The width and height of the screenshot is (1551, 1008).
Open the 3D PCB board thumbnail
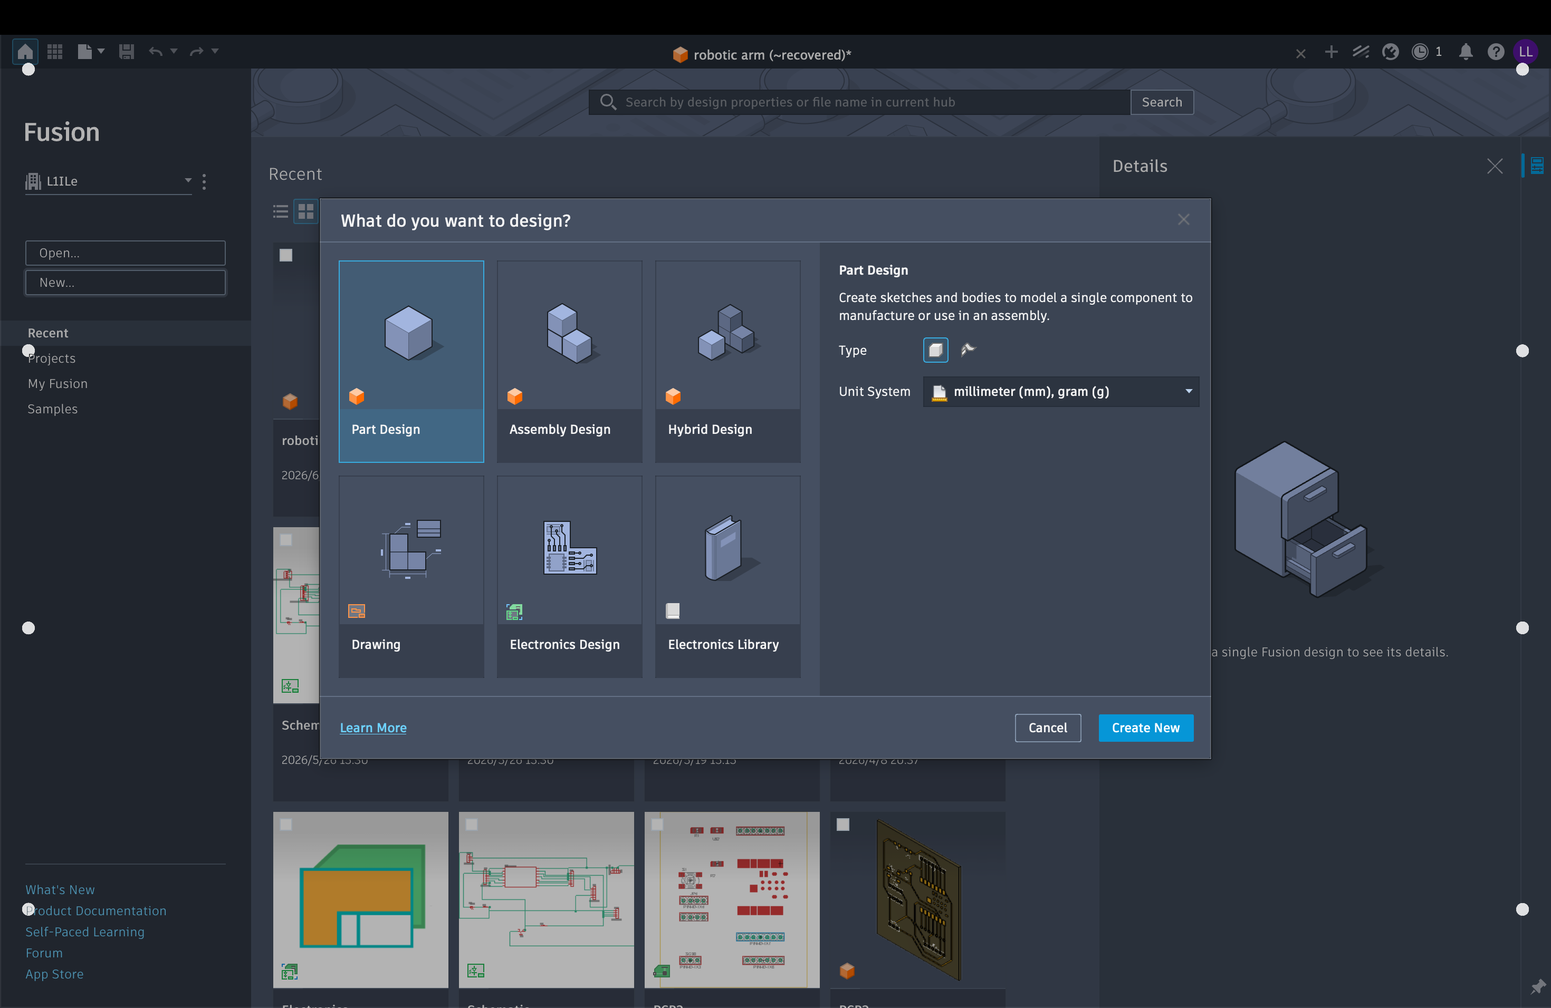[917, 900]
